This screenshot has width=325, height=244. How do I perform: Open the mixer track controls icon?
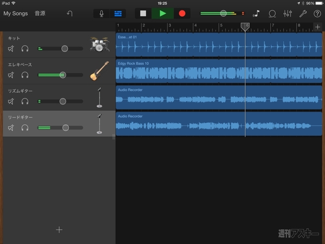(288, 13)
